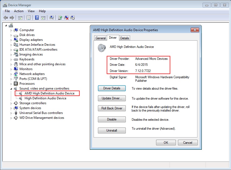The height and width of the screenshot is (170, 231).
Task: Select the IDE ATA/ATAPI controllers label
Action: (x=38, y=50)
